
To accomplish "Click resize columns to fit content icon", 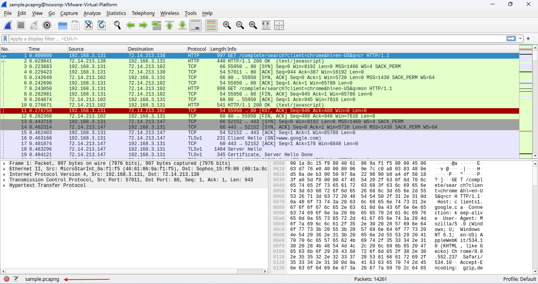I will click(266, 25).
